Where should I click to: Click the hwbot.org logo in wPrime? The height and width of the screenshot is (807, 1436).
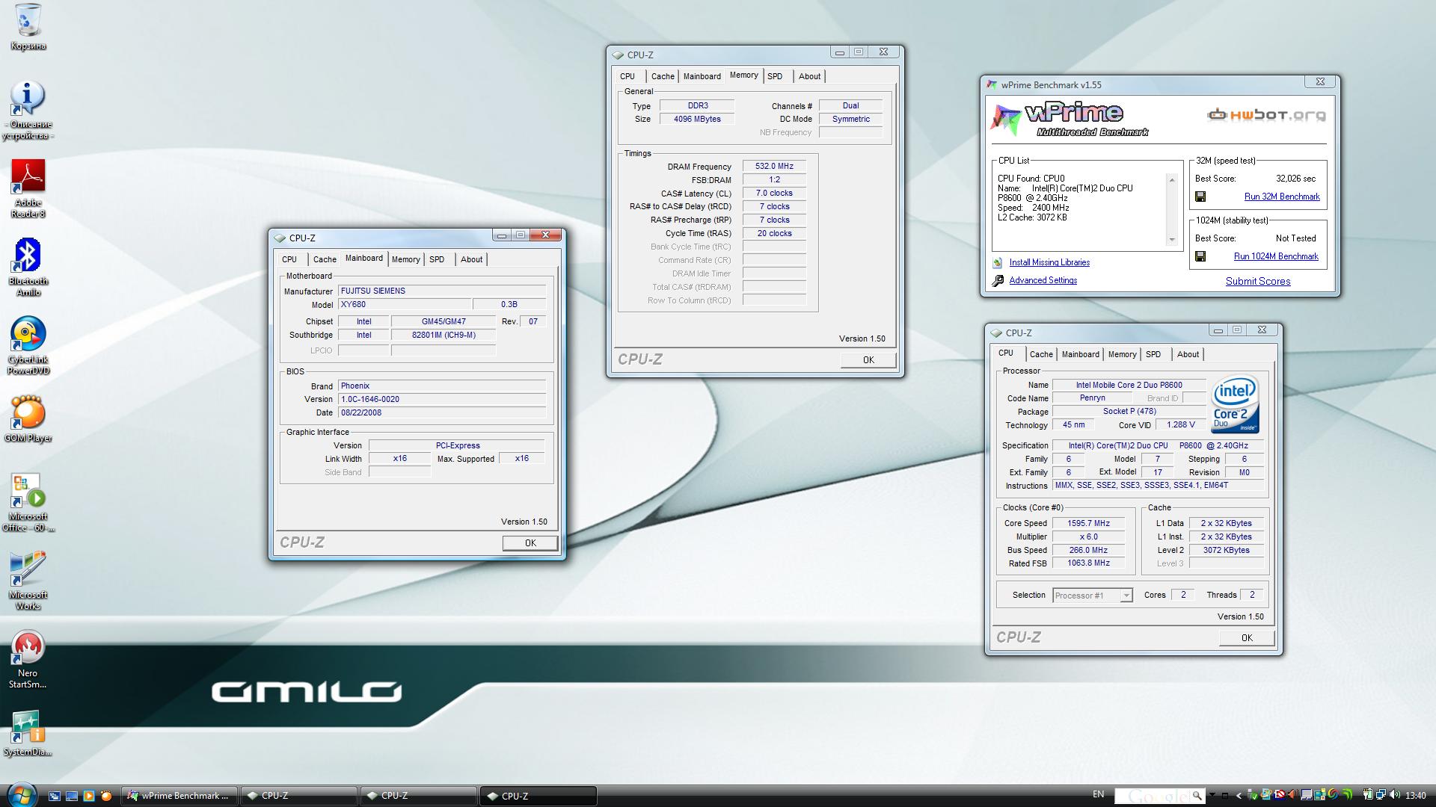[1265, 115]
